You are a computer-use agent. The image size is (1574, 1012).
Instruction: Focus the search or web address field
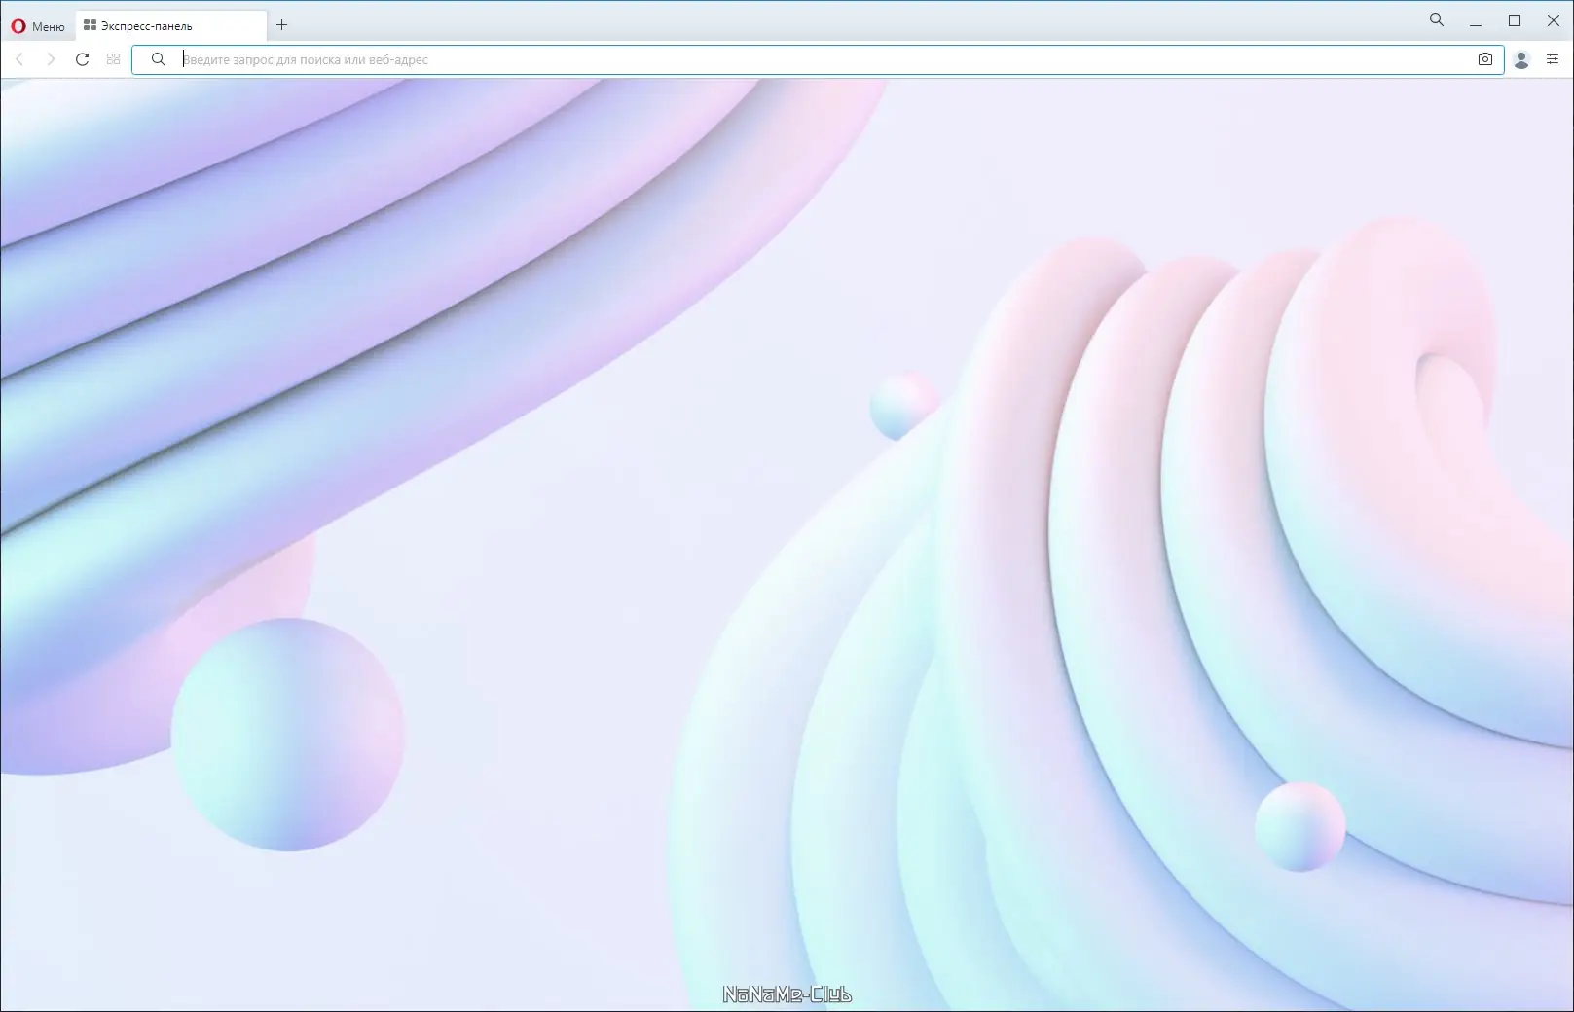(x=818, y=59)
